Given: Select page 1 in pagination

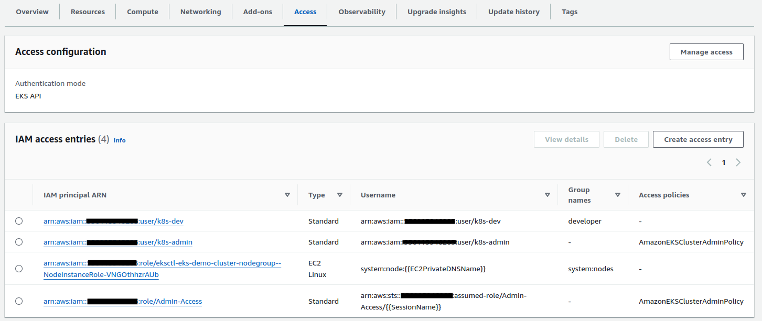Looking at the screenshot, I should (x=724, y=162).
